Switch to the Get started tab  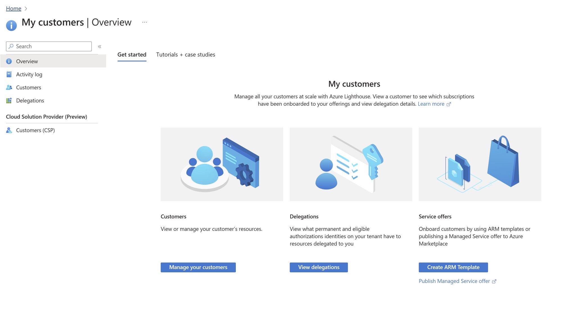(132, 55)
